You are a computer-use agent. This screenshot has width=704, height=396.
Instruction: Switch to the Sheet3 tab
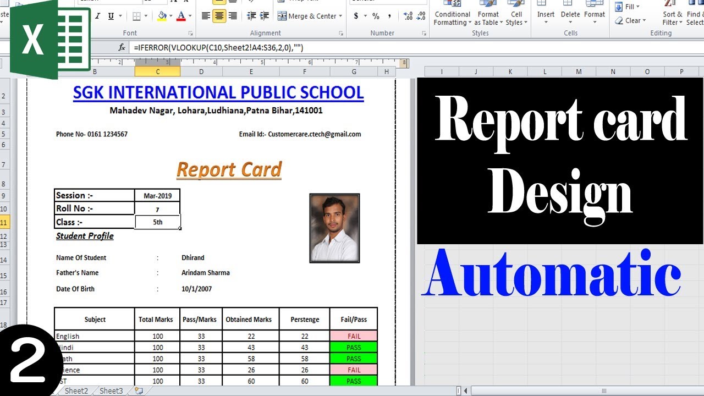[x=111, y=391]
